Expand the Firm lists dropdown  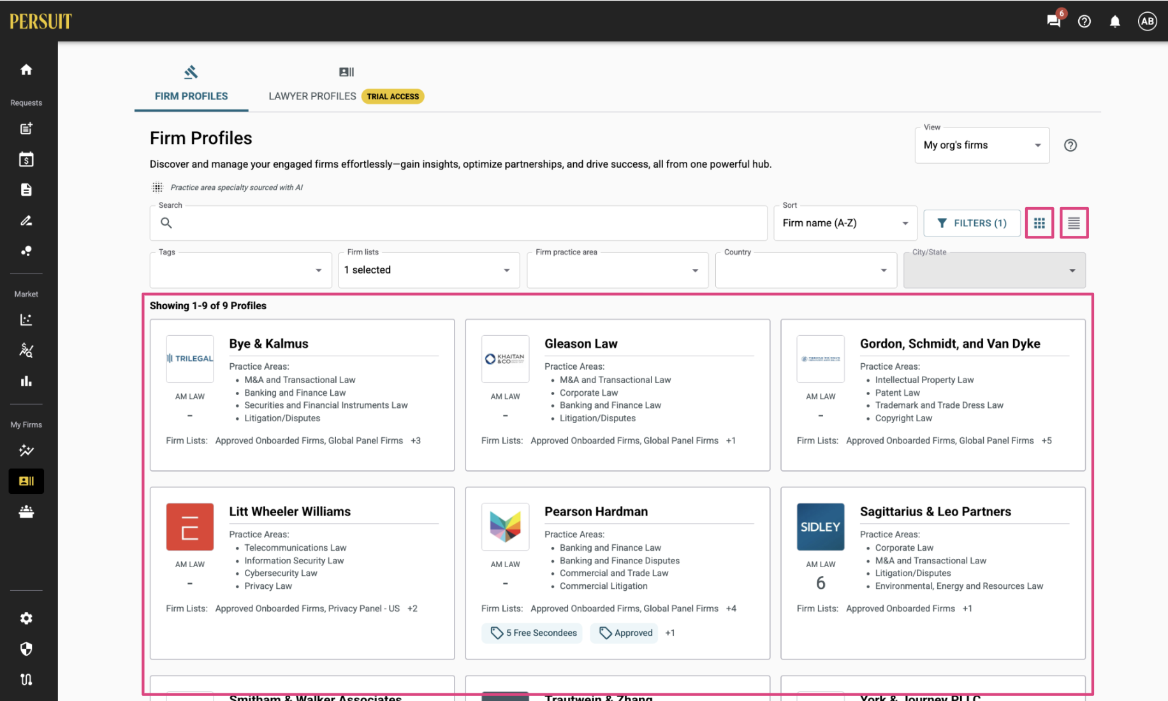click(429, 270)
